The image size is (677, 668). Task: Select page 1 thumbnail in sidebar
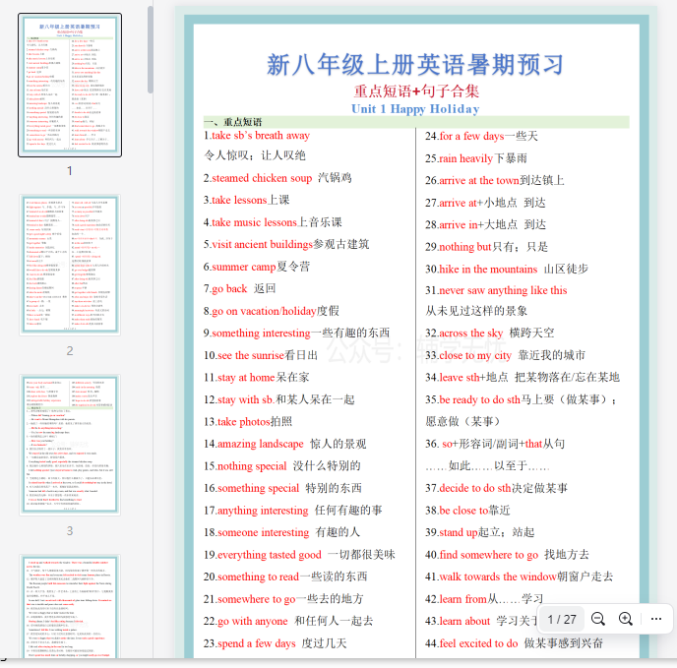click(x=70, y=85)
